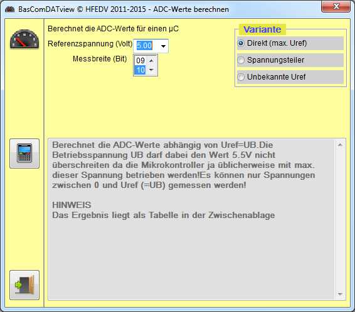The width and height of the screenshot is (355, 312).
Task: Click the calculator button to compute ADC values
Action: tap(24, 153)
